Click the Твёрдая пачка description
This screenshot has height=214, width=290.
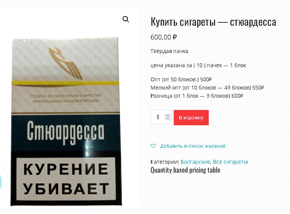tap(169, 51)
